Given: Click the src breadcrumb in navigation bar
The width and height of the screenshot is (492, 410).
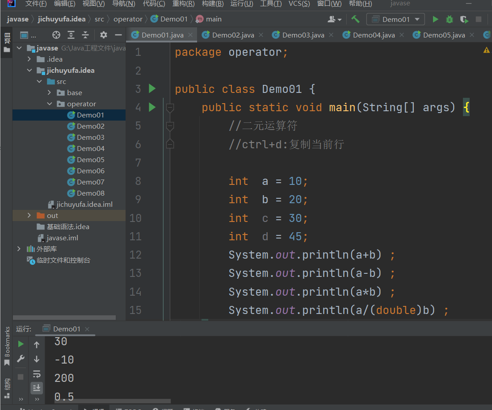Looking at the screenshot, I should click(99, 19).
